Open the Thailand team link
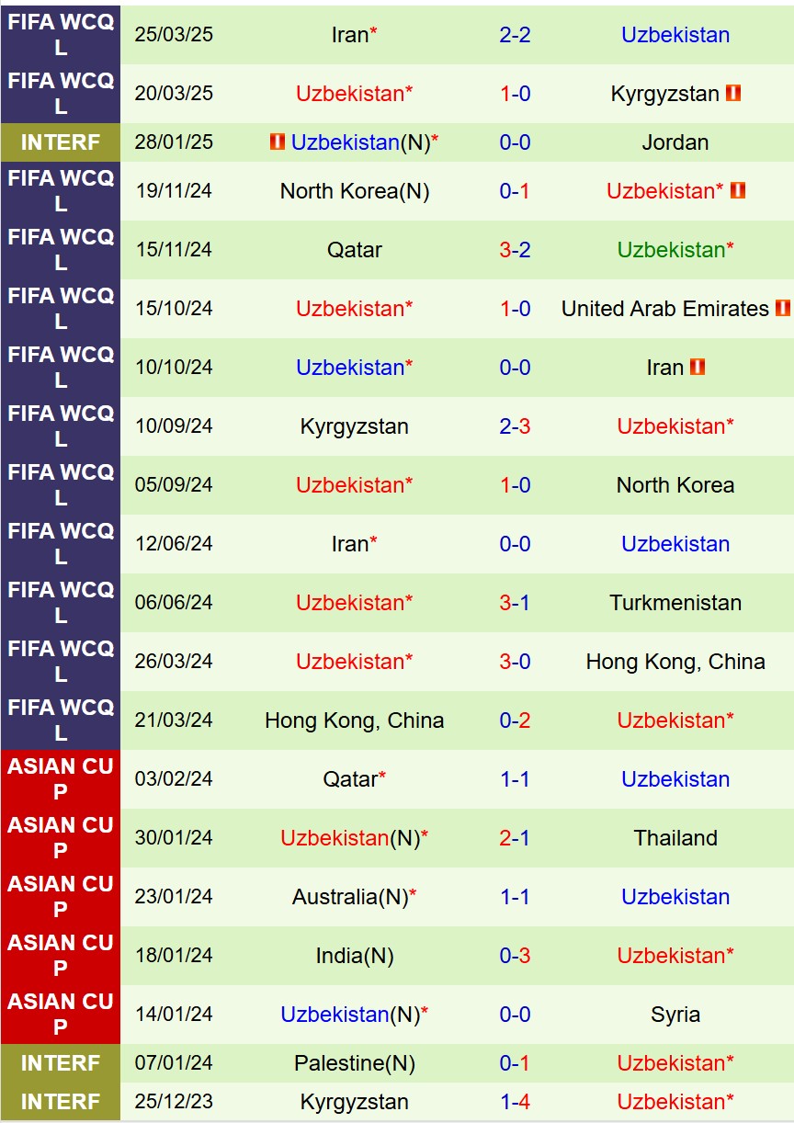The height and width of the screenshot is (1123, 794). click(675, 838)
